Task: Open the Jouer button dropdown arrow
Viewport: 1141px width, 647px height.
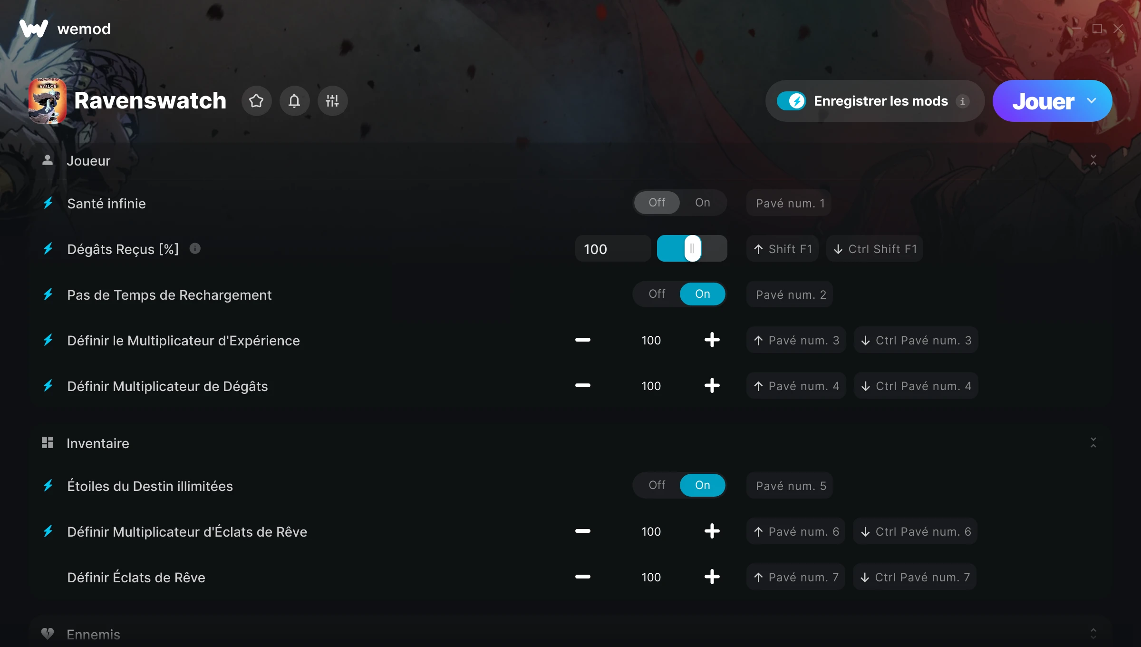Action: [x=1092, y=101]
